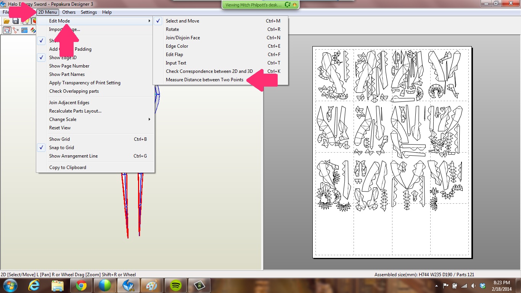Open the Settings menu
521x293 pixels.
89,12
